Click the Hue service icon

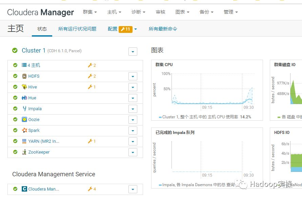tap(24, 98)
